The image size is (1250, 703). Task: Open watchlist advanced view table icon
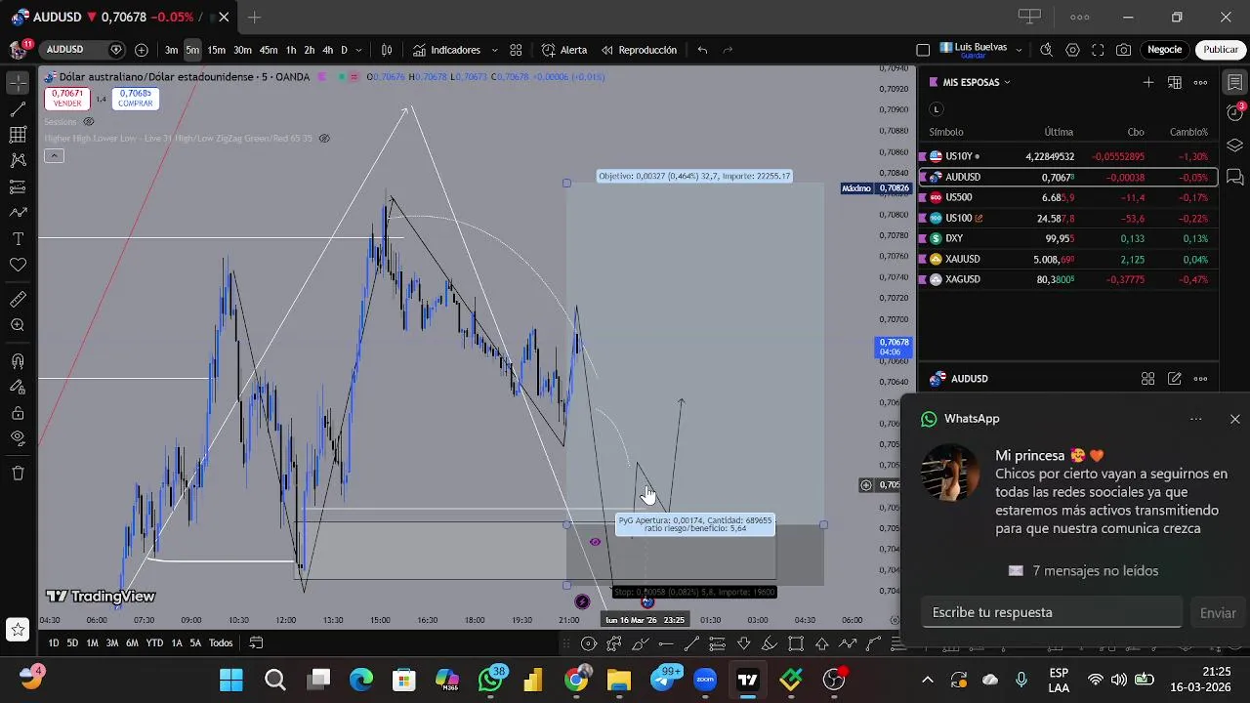1175,82
